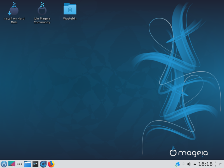
Task: Launch Mageia Control Center gear icon
Action: pos(43,164)
